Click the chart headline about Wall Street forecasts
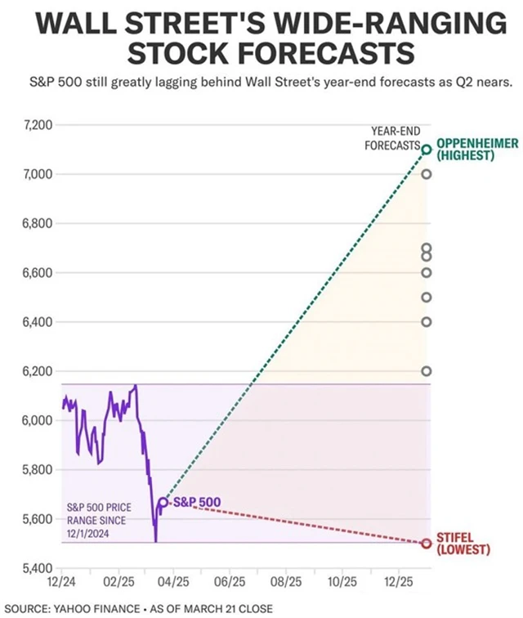This screenshot has height=618, width=523. point(261,38)
